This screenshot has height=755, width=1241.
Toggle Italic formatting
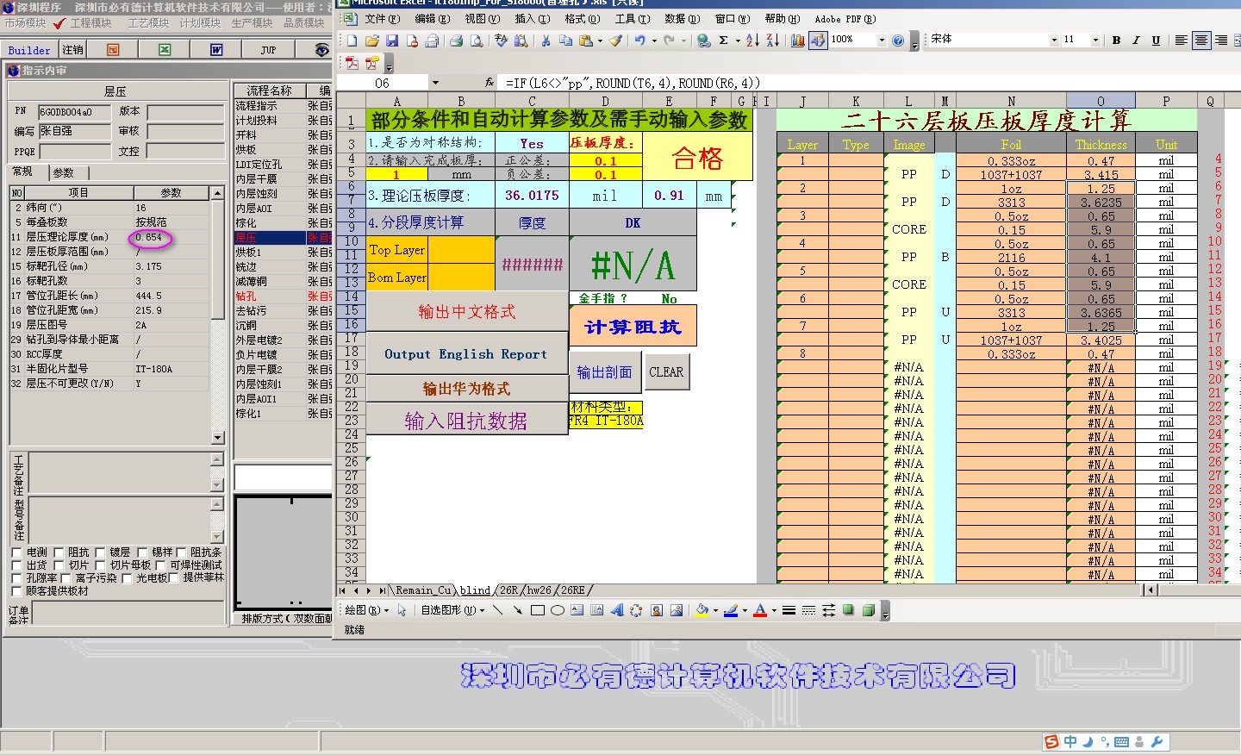(1136, 40)
